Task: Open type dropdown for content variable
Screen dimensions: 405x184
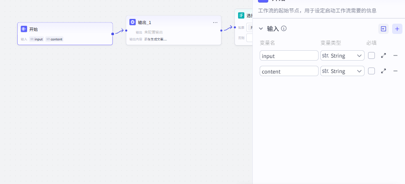Action: click(342, 71)
